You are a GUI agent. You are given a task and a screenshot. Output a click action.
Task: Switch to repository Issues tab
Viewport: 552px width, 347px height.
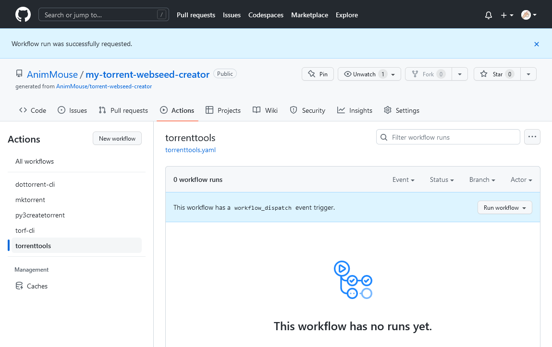pyautogui.click(x=72, y=110)
